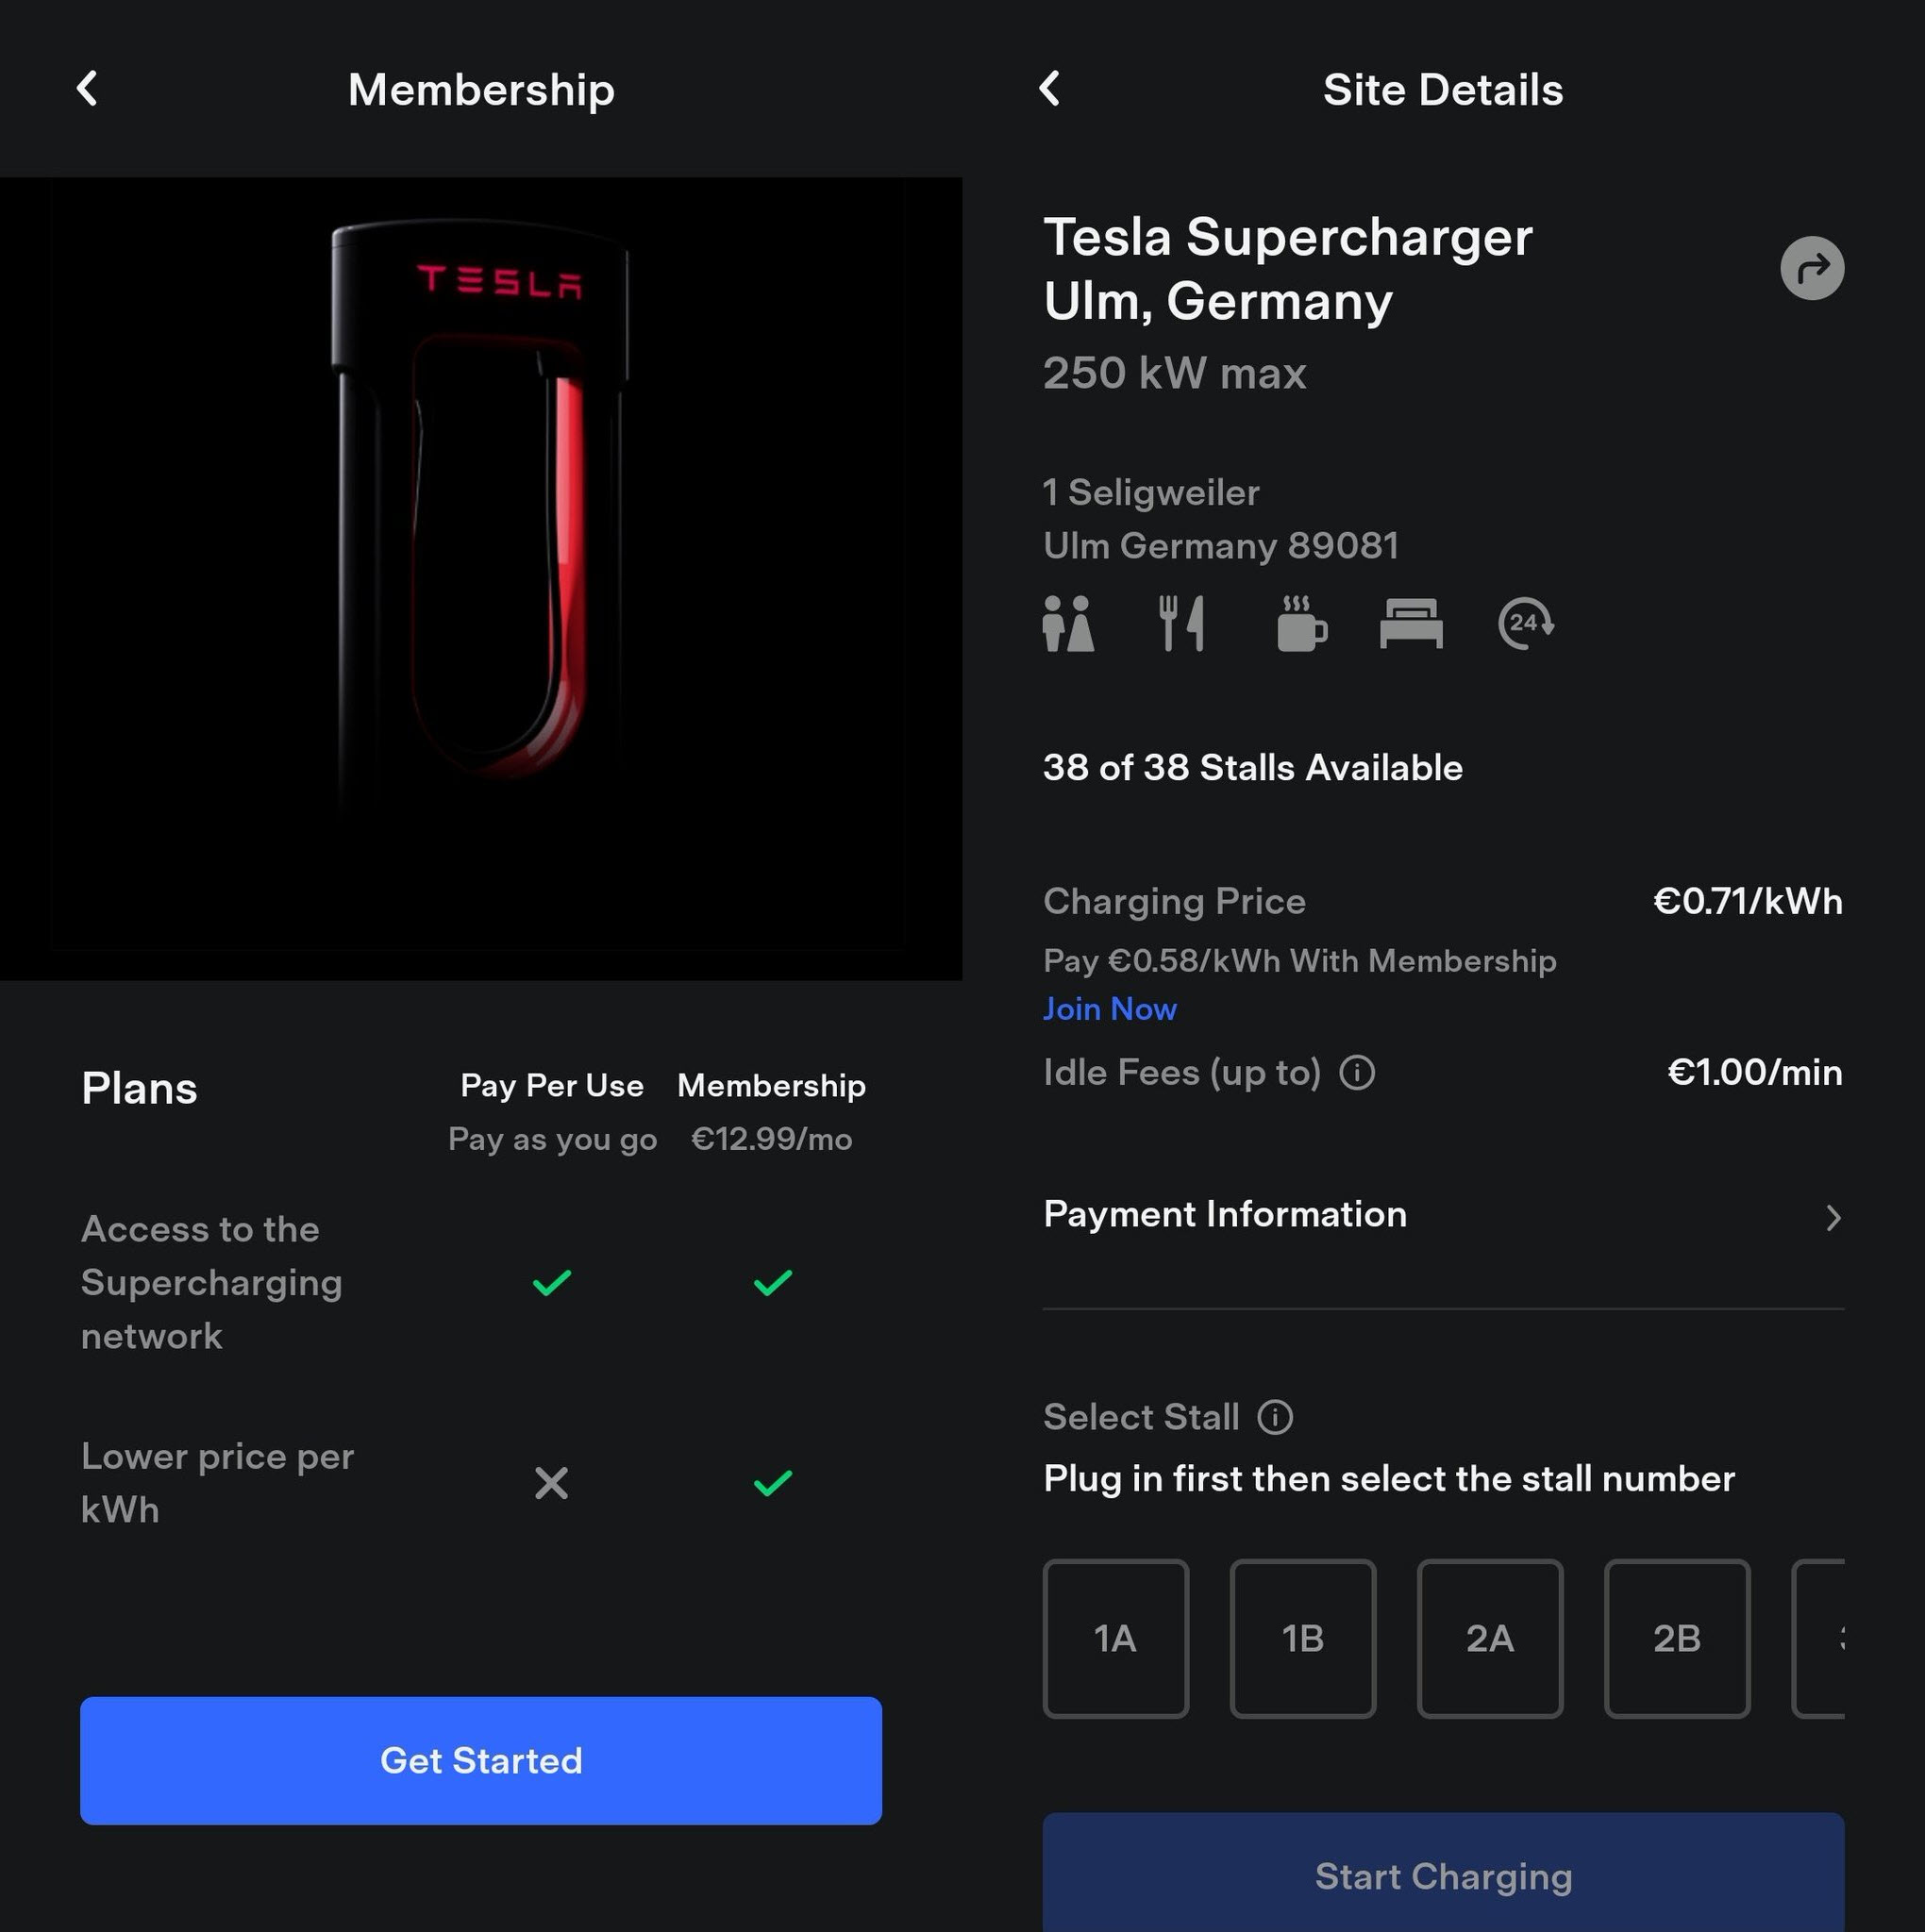
Task: Tap the coffee cup amenity icon
Action: 1300,624
